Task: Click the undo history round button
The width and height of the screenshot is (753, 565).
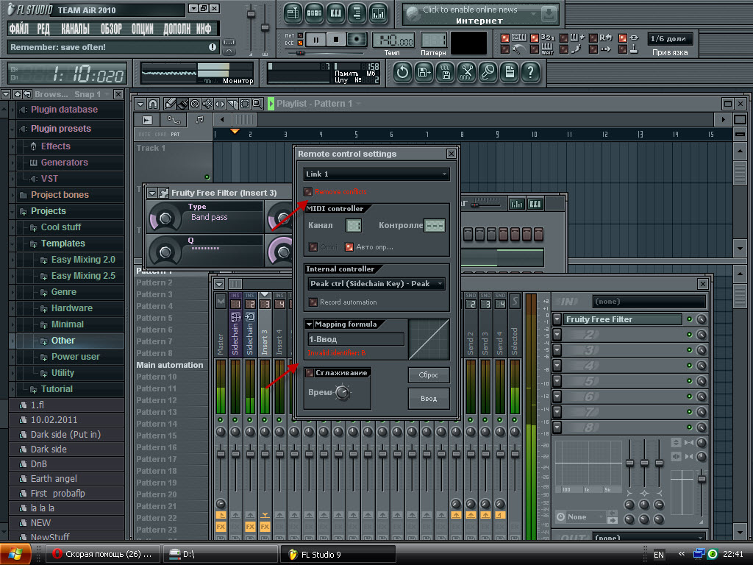Action: (402, 73)
